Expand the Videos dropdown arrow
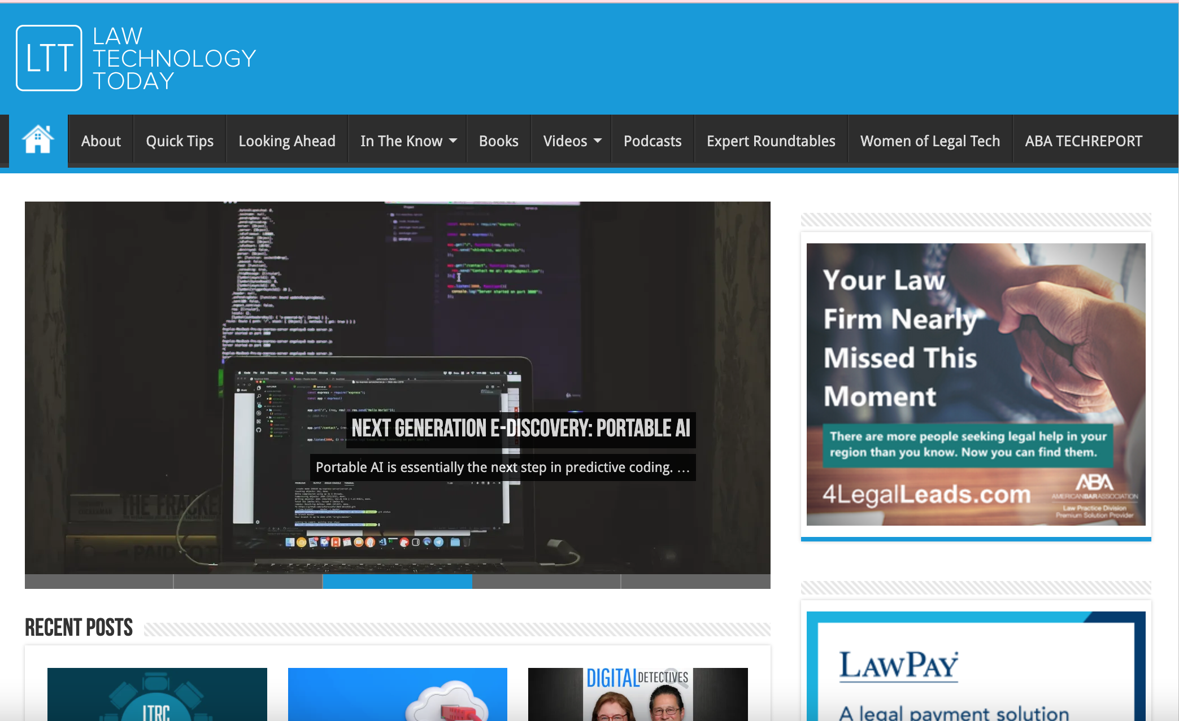This screenshot has height=721, width=1179. (x=598, y=141)
